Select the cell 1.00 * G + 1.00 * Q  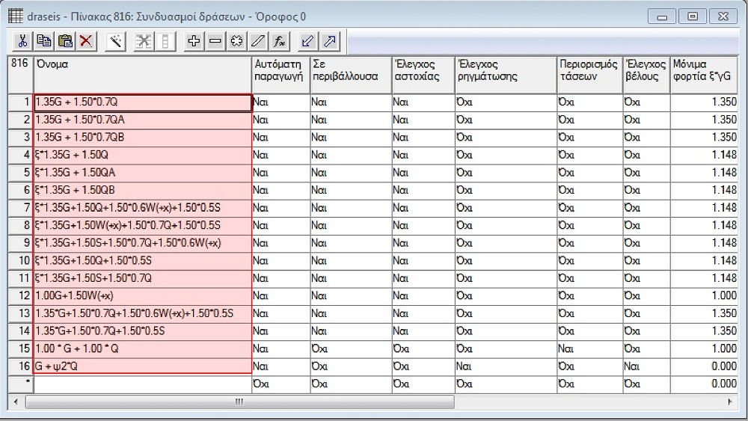(142, 349)
